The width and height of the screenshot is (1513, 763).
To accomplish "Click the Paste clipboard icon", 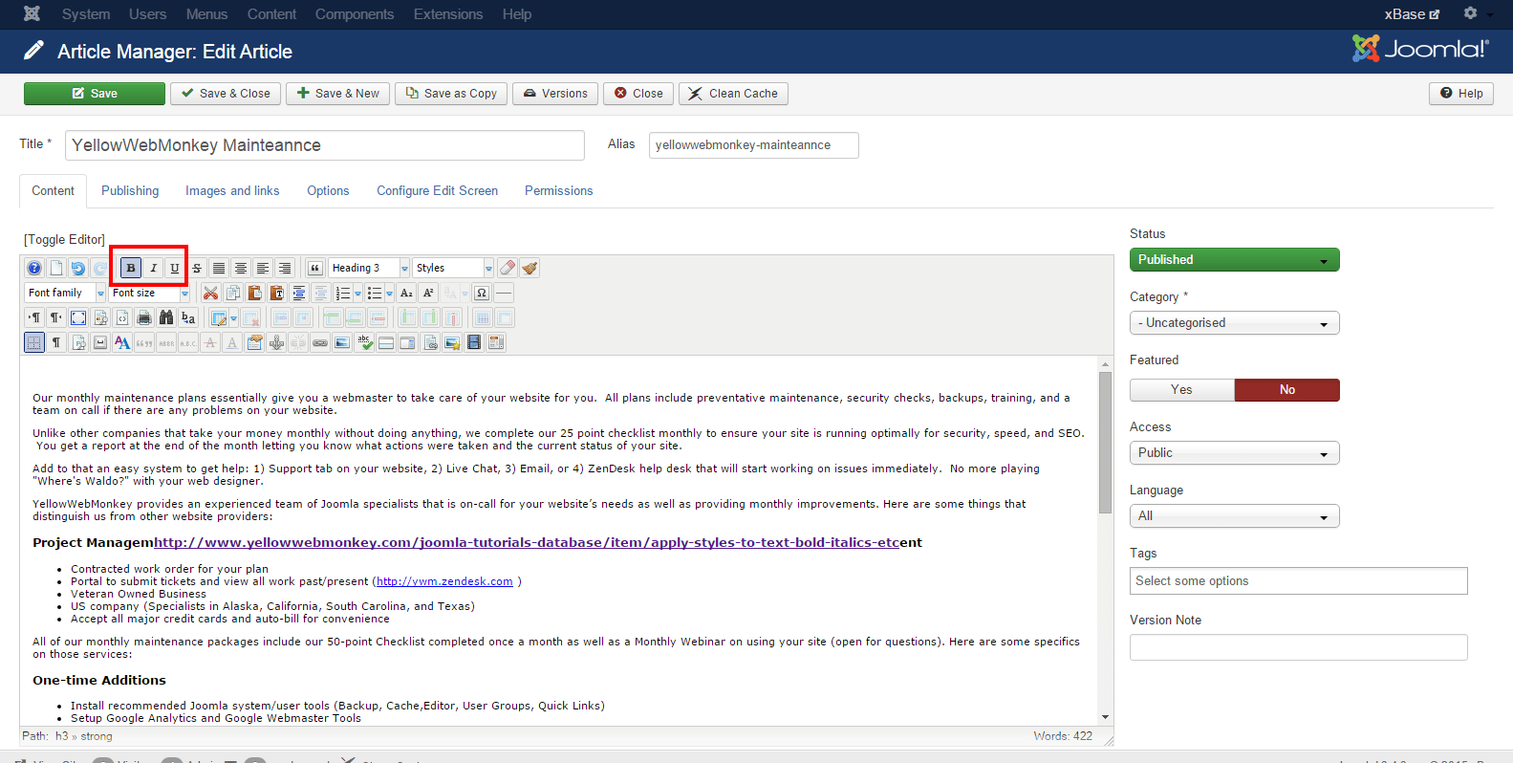I will click(255, 293).
